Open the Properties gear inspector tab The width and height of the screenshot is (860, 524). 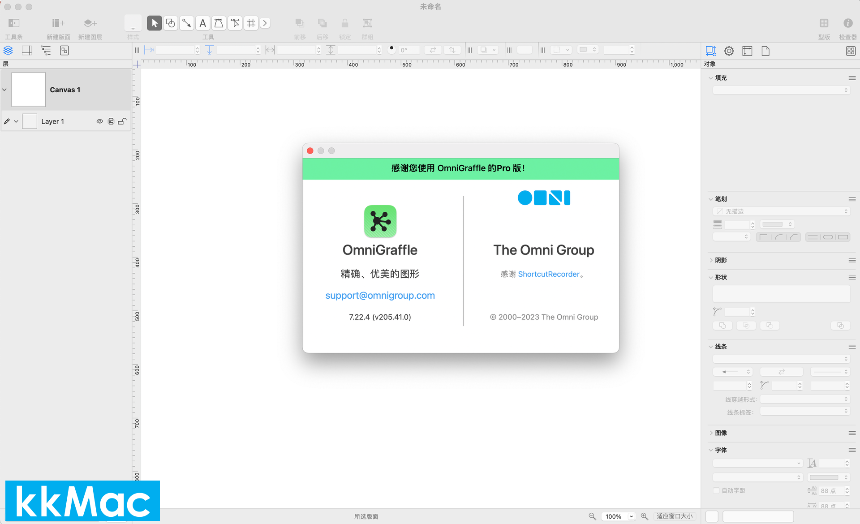pyautogui.click(x=729, y=51)
